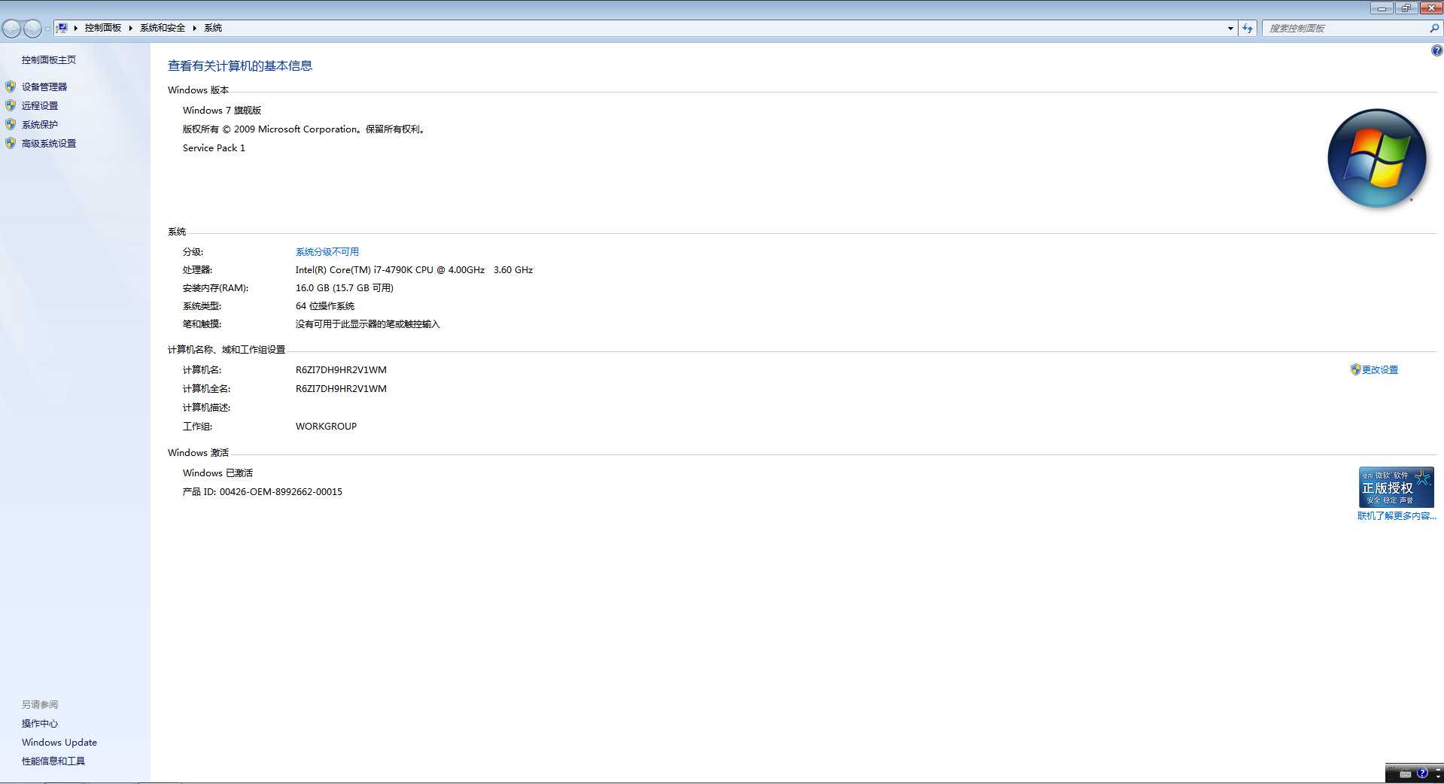Expand the breadcrumb arrow after 控制面板
The width and height of the screenshot is (1444, 784).
point(130,28)
